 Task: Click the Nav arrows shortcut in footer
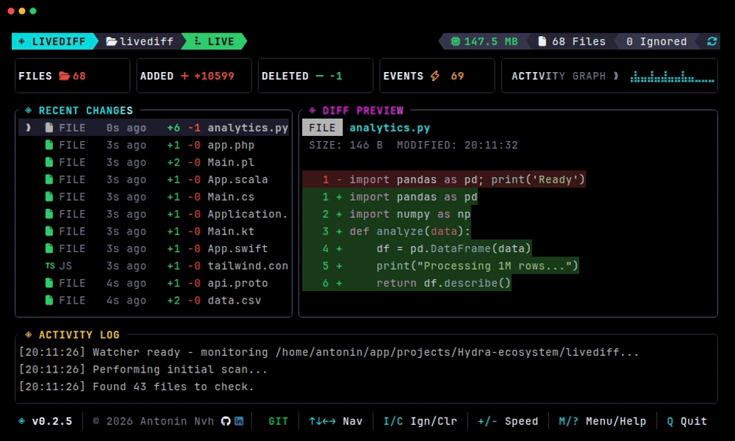[x=336, y=421]
